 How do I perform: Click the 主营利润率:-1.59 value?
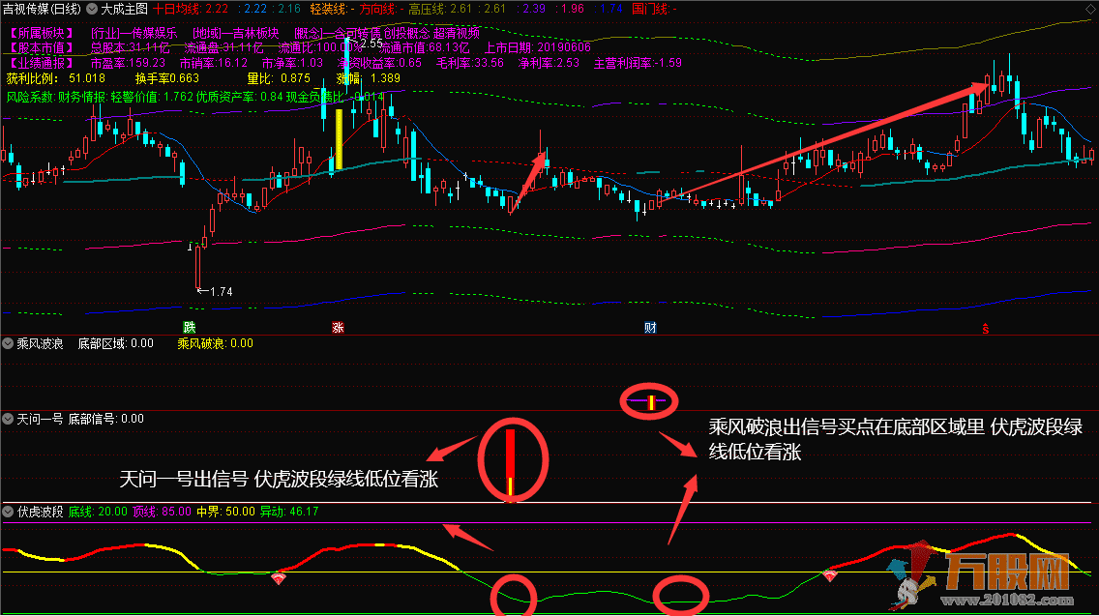[638, 63]
